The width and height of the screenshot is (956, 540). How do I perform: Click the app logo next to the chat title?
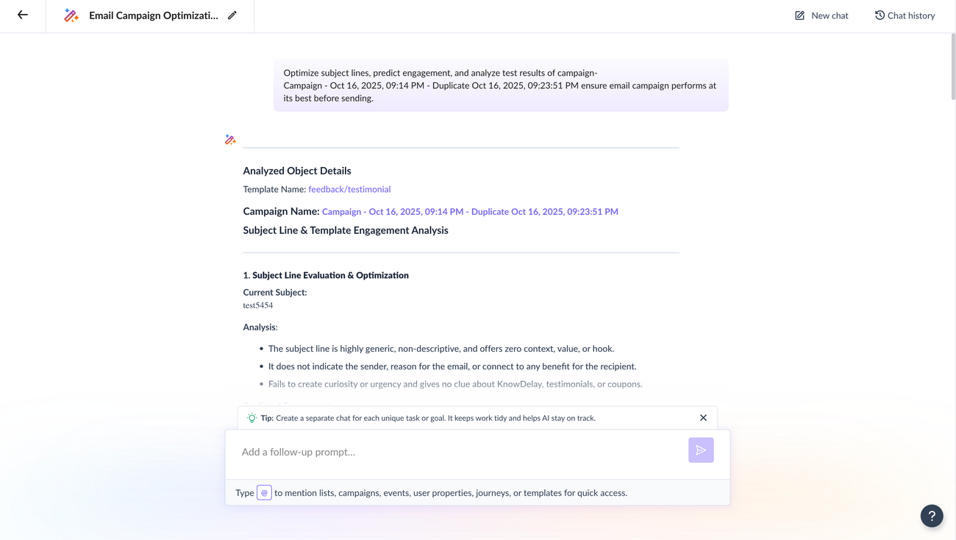(71, 14)
